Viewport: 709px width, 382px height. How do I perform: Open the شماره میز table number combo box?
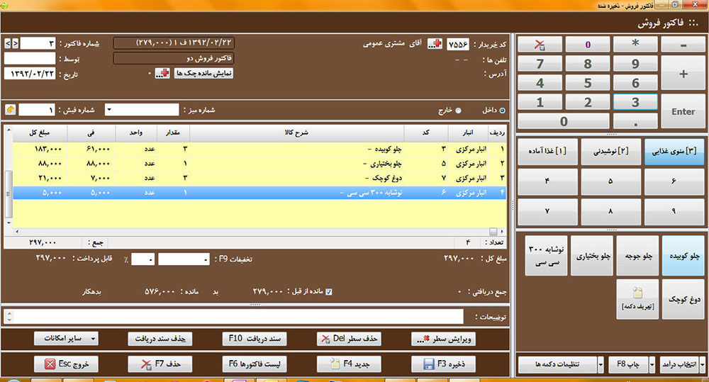[142, 110]
